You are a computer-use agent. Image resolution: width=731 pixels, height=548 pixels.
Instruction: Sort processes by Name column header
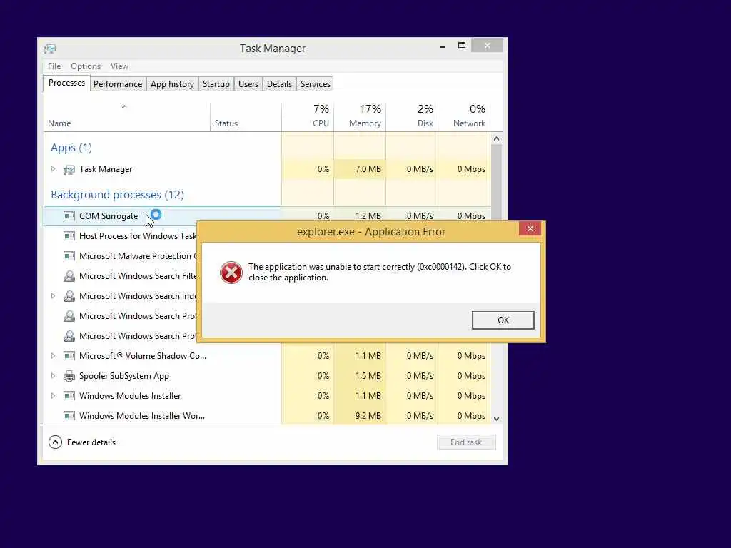click(x=126, y=117)
